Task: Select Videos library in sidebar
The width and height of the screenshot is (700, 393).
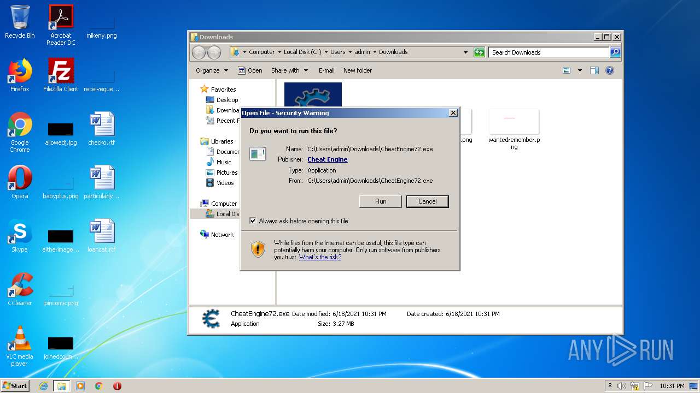Action: pos(220,183)
